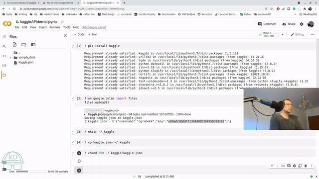Select the Files folder sidebar icon

point(4,75)
